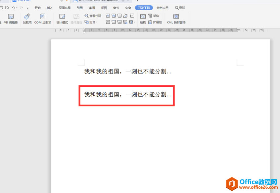280x193 pixels.
Task: Expand the 组合 dropdown
Action: (91, 22)
